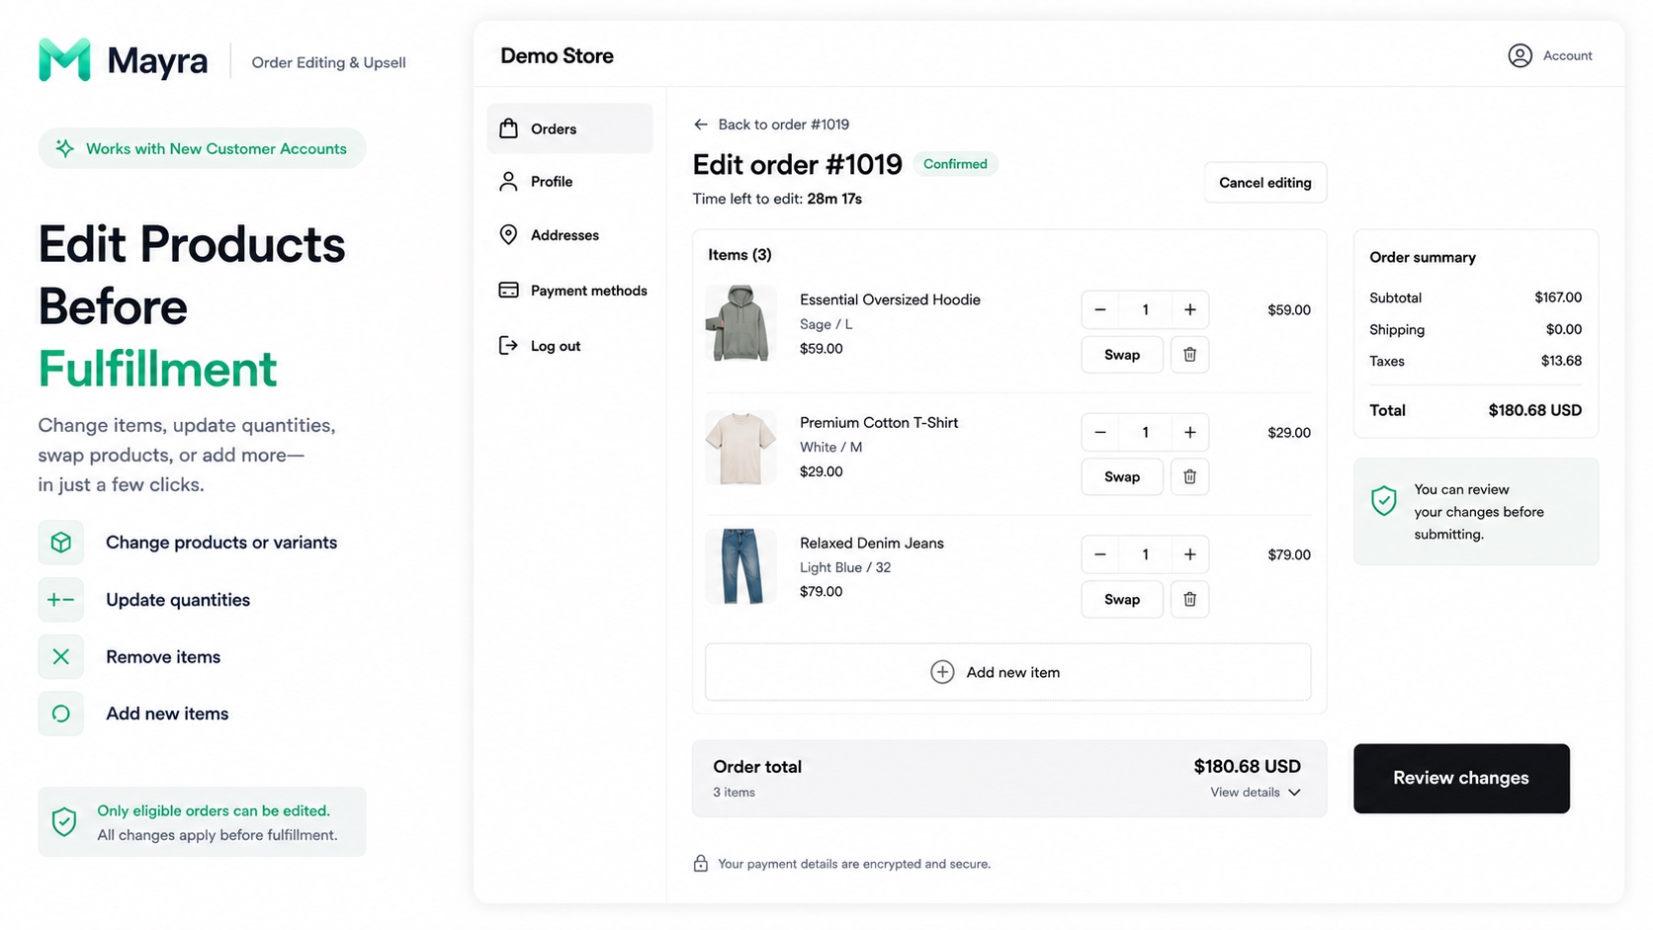This screenshot has height=930, width=1653.
Task: Swap the Relaxed Denim Jeans
Action: pos(1122,600)
